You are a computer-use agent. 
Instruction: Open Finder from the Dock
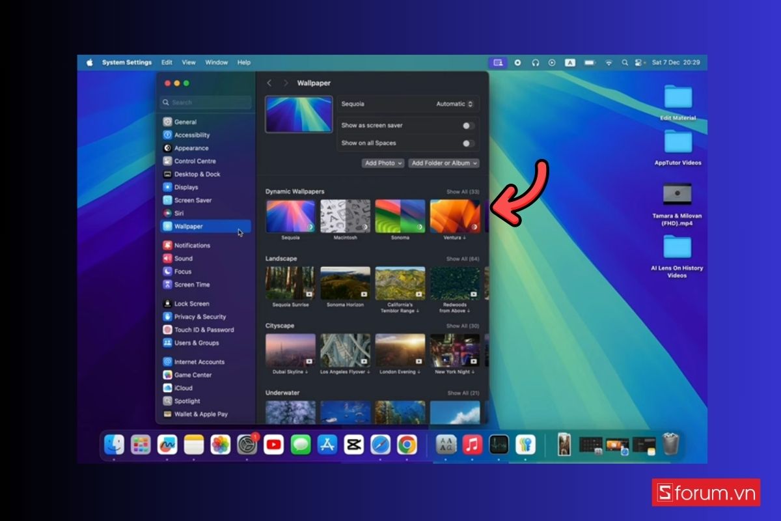click(x=114, y=445)
